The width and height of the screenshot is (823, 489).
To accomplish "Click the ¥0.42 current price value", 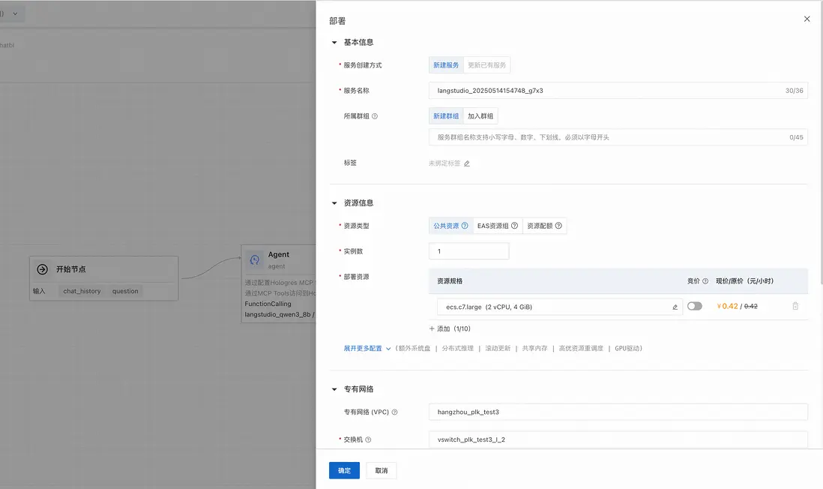I will click(x=727, y=306).
